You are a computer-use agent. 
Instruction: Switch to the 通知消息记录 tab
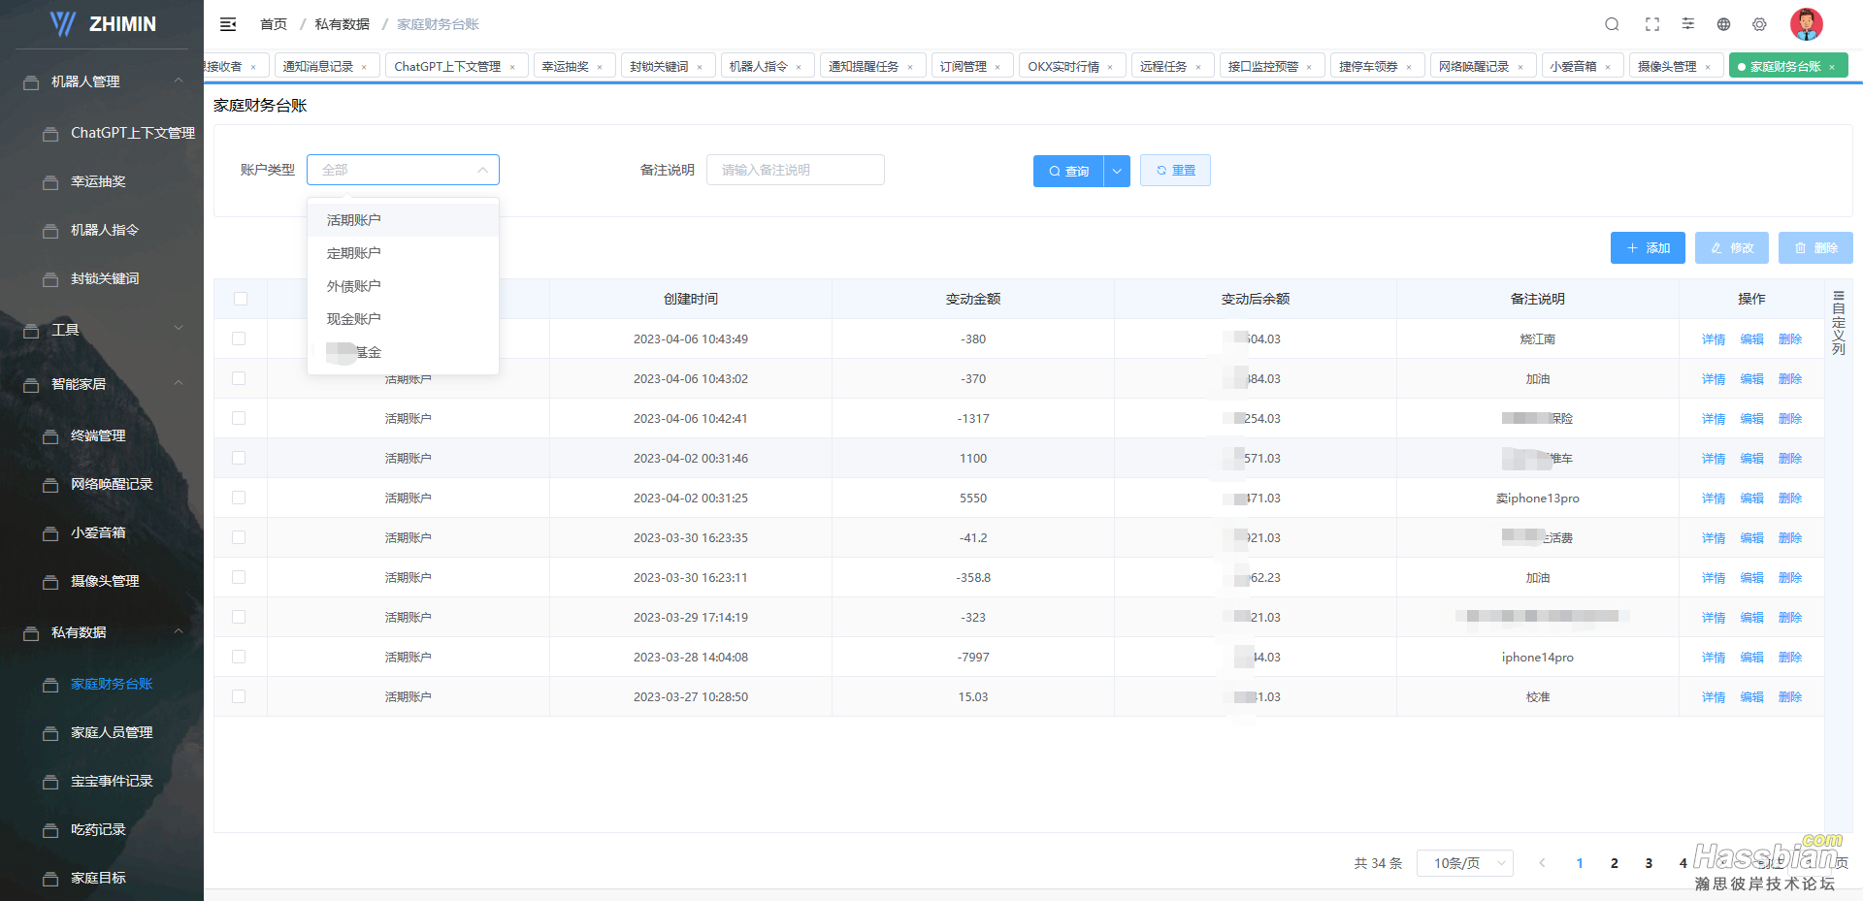point(318,67)
